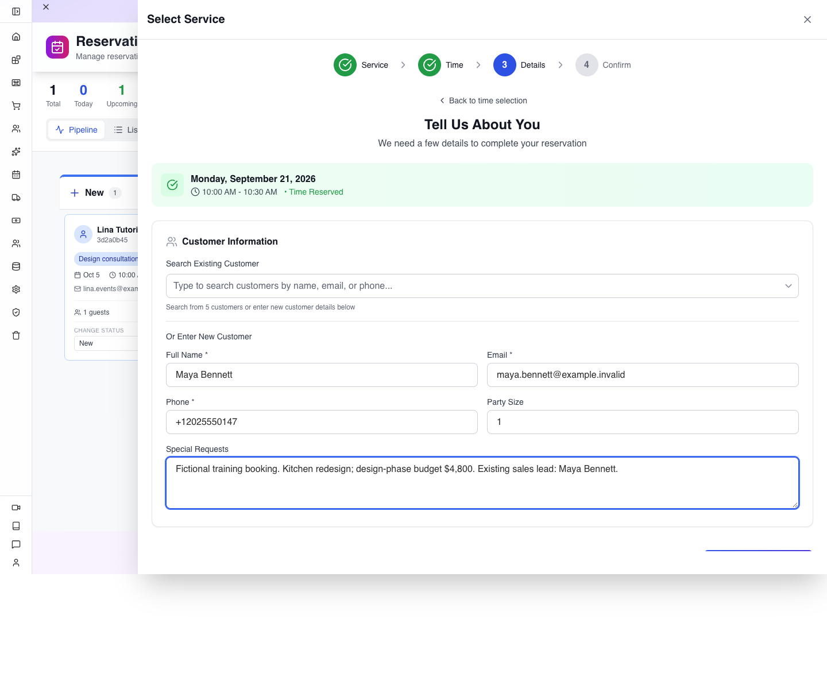Click the Oct 5 date on card

[91, 275]
